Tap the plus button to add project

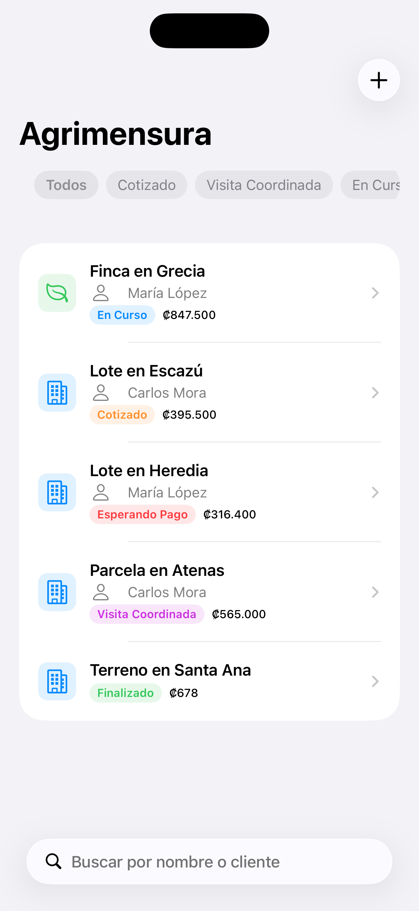(379, 80)
